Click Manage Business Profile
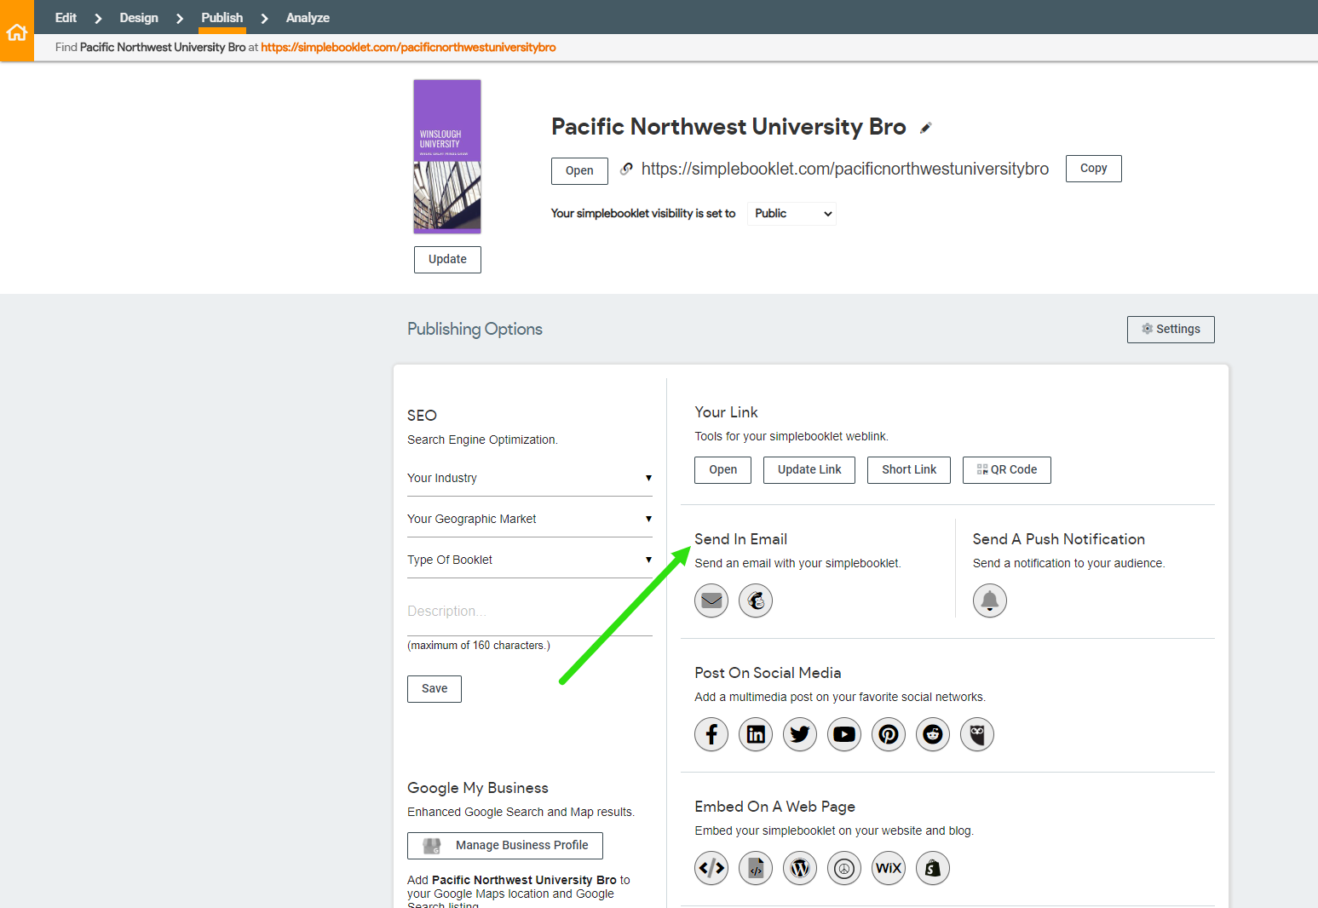 505,846
